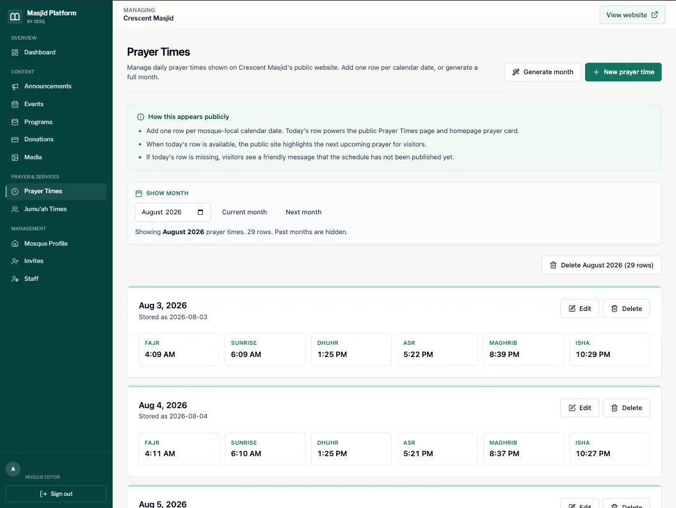The image size is (676, 508).
Task: Click the Masjid Platform book logo icon
Action: [x=15, y=17]
